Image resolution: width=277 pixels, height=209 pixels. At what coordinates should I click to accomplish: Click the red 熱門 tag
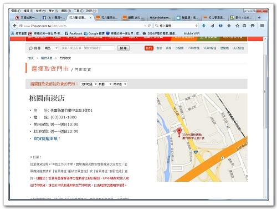tap(149, 48)
